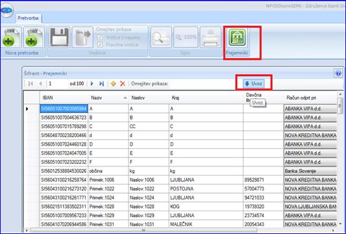
Task: Open the Prejemniki recipients icon
Action: [x=236, y=37]
